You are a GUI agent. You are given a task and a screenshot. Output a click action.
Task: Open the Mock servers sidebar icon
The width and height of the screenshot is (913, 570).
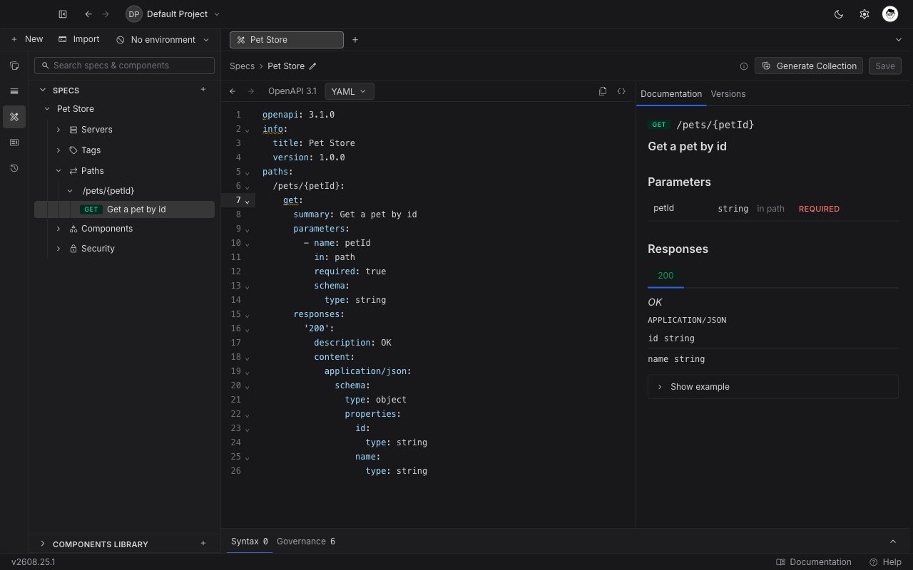tap(14, 142)
